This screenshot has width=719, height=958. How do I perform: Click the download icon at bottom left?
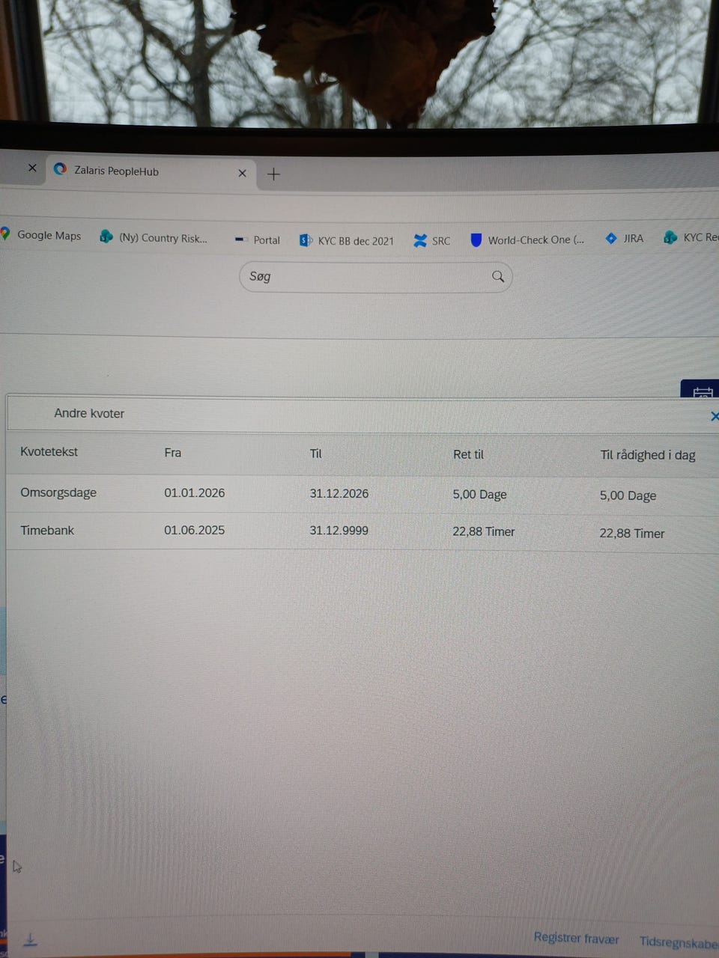pyautogui.click(x=31, y=940)
